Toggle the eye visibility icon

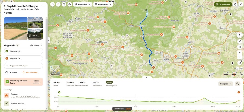70,4
